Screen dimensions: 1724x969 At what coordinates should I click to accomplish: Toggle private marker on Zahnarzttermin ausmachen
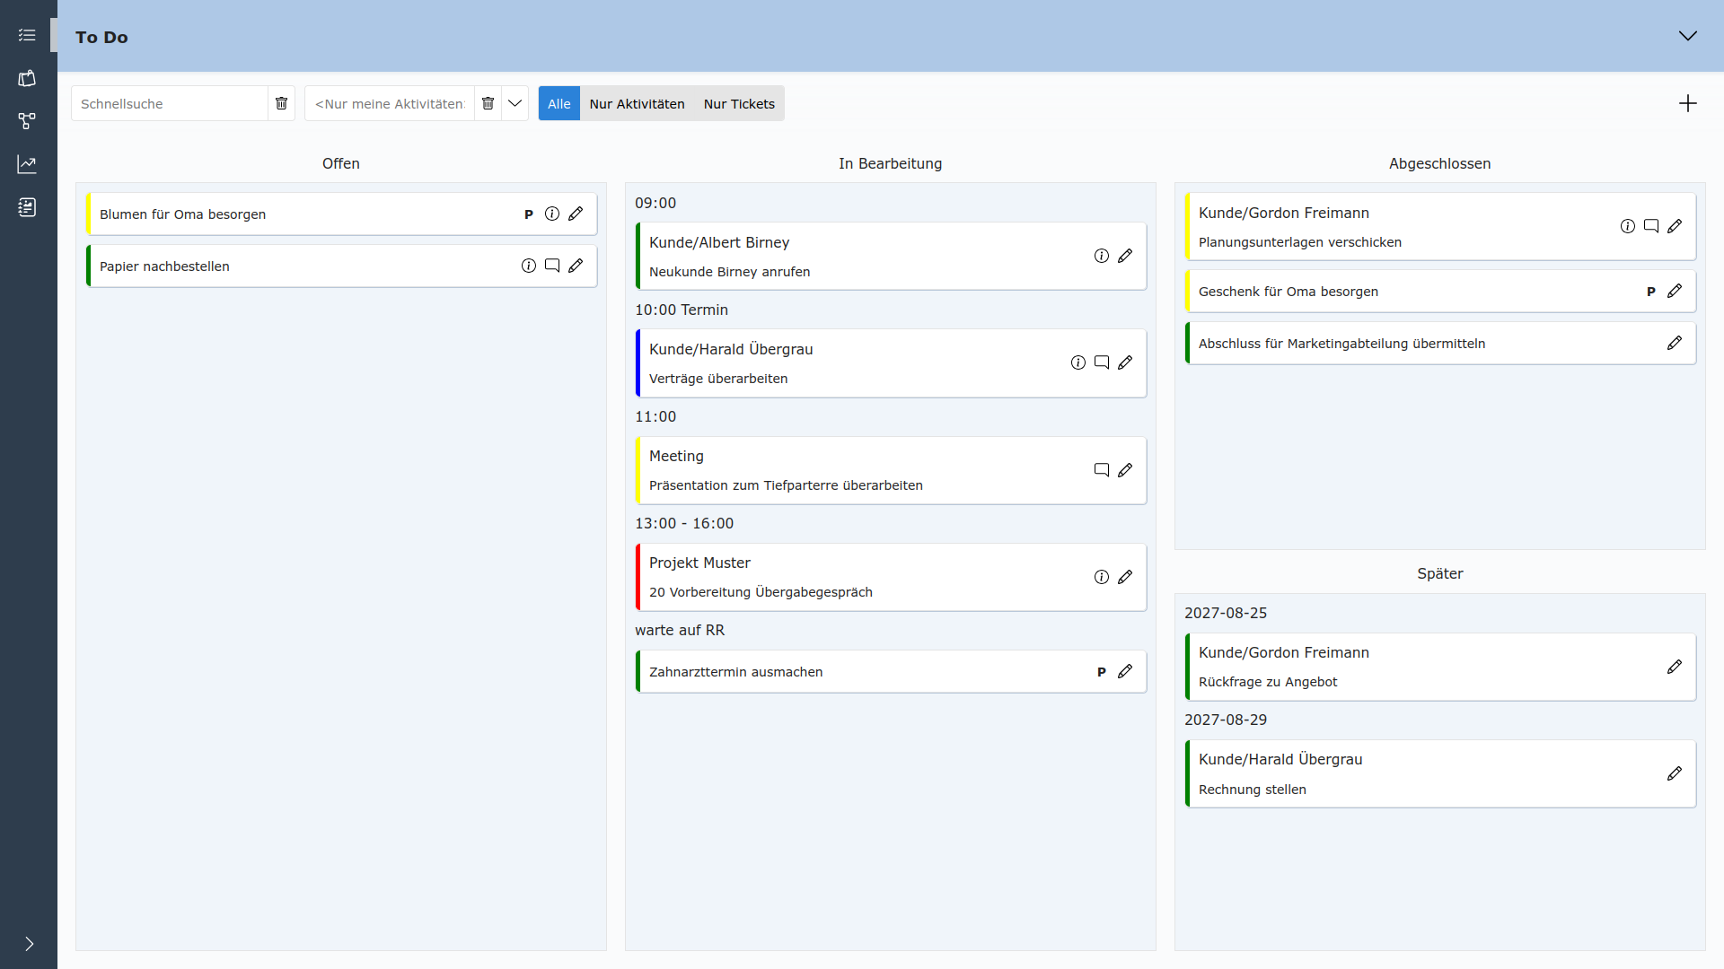coord(1102,672)
